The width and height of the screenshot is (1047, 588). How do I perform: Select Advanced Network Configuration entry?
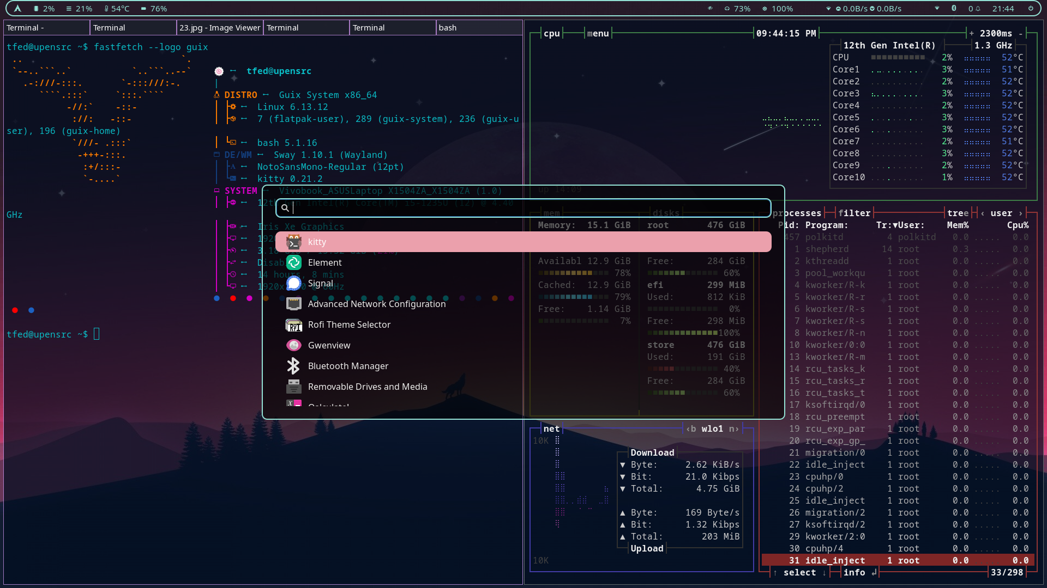(x=523, y=304)
